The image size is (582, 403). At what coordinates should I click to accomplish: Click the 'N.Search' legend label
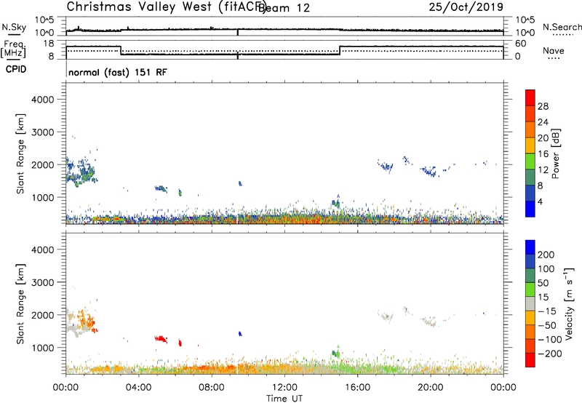click(562, 27)
